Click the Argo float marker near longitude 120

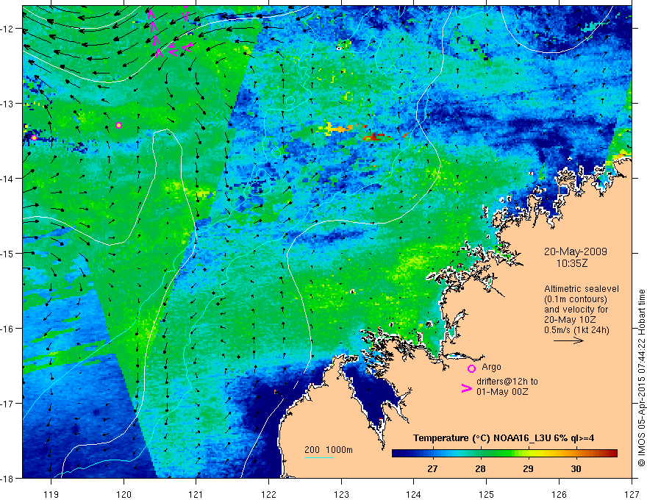click(119, 125)
